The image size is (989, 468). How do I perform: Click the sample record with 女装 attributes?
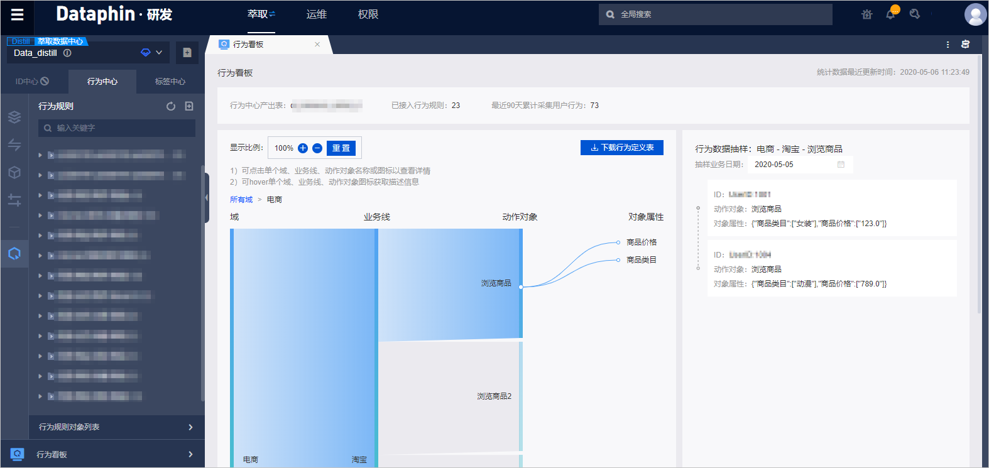point(832,209)
